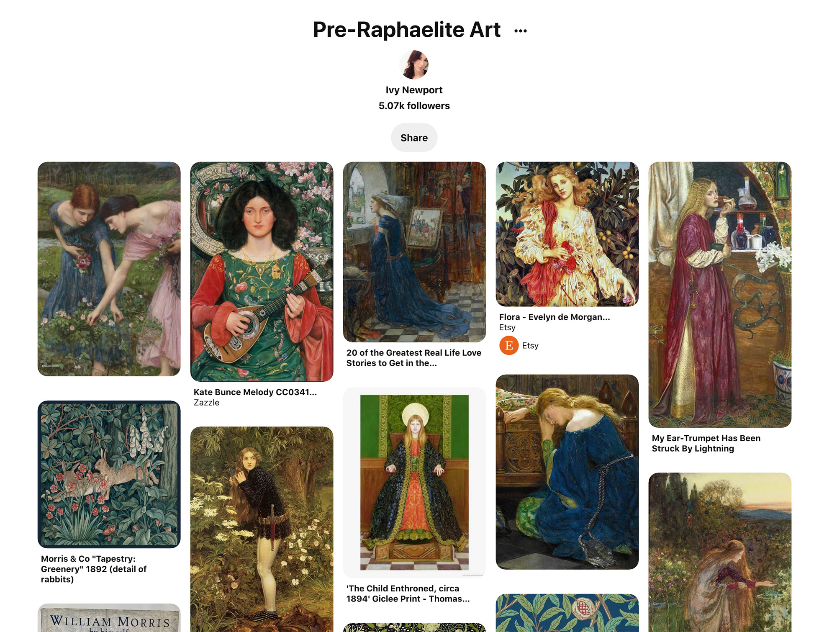The width and height of the screenshot is (837, 632).
Task: Click the Share button
Action: (x=414, y=138)
